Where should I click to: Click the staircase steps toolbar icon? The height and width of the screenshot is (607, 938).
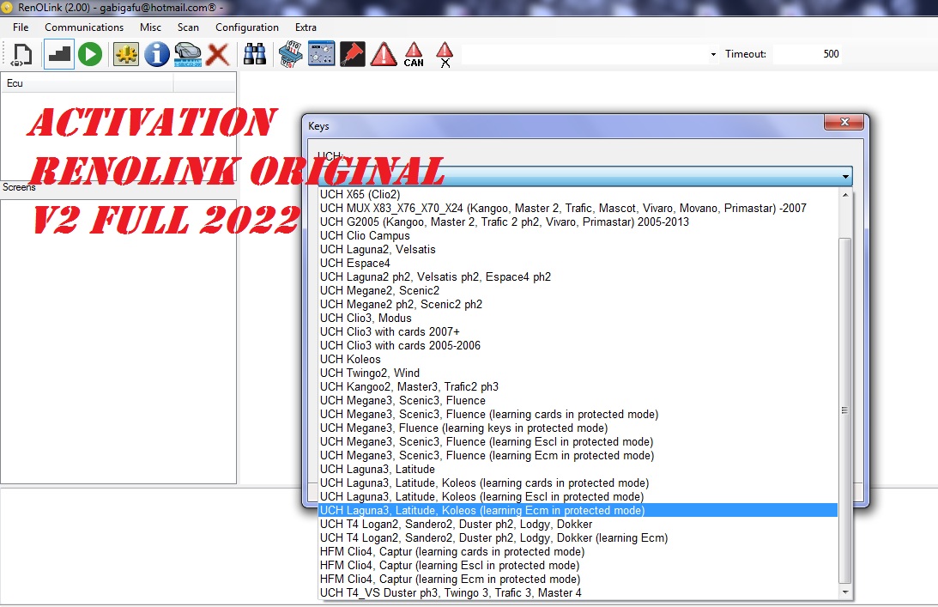click(59, 54)
